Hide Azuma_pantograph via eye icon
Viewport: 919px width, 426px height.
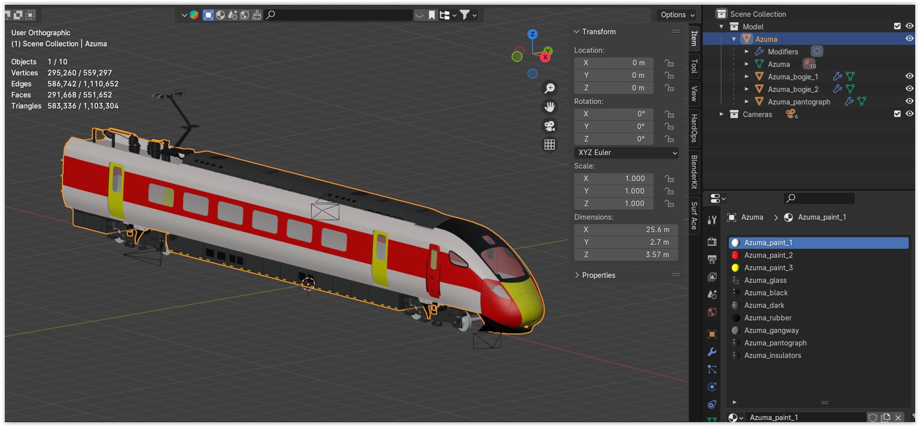pyautogui.click(x=909, y=101)
